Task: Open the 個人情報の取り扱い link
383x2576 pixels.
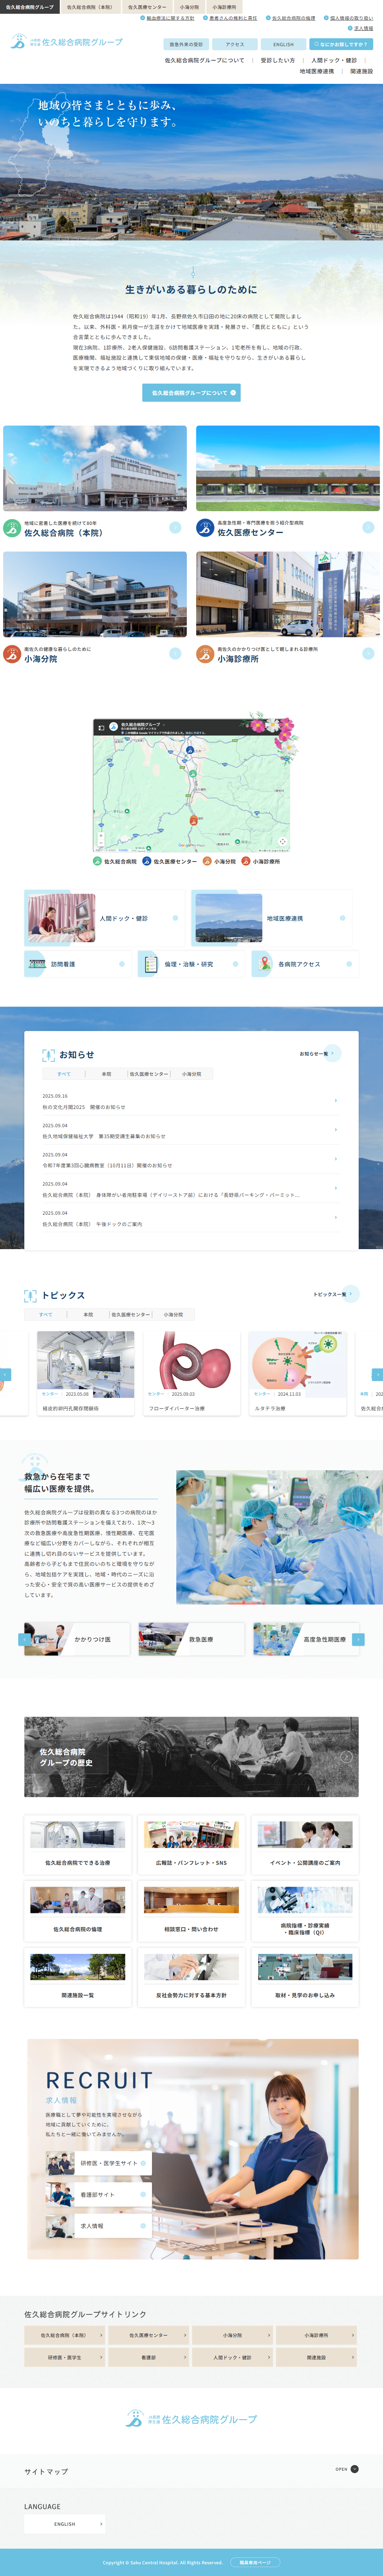Action: tap(349, 18)
